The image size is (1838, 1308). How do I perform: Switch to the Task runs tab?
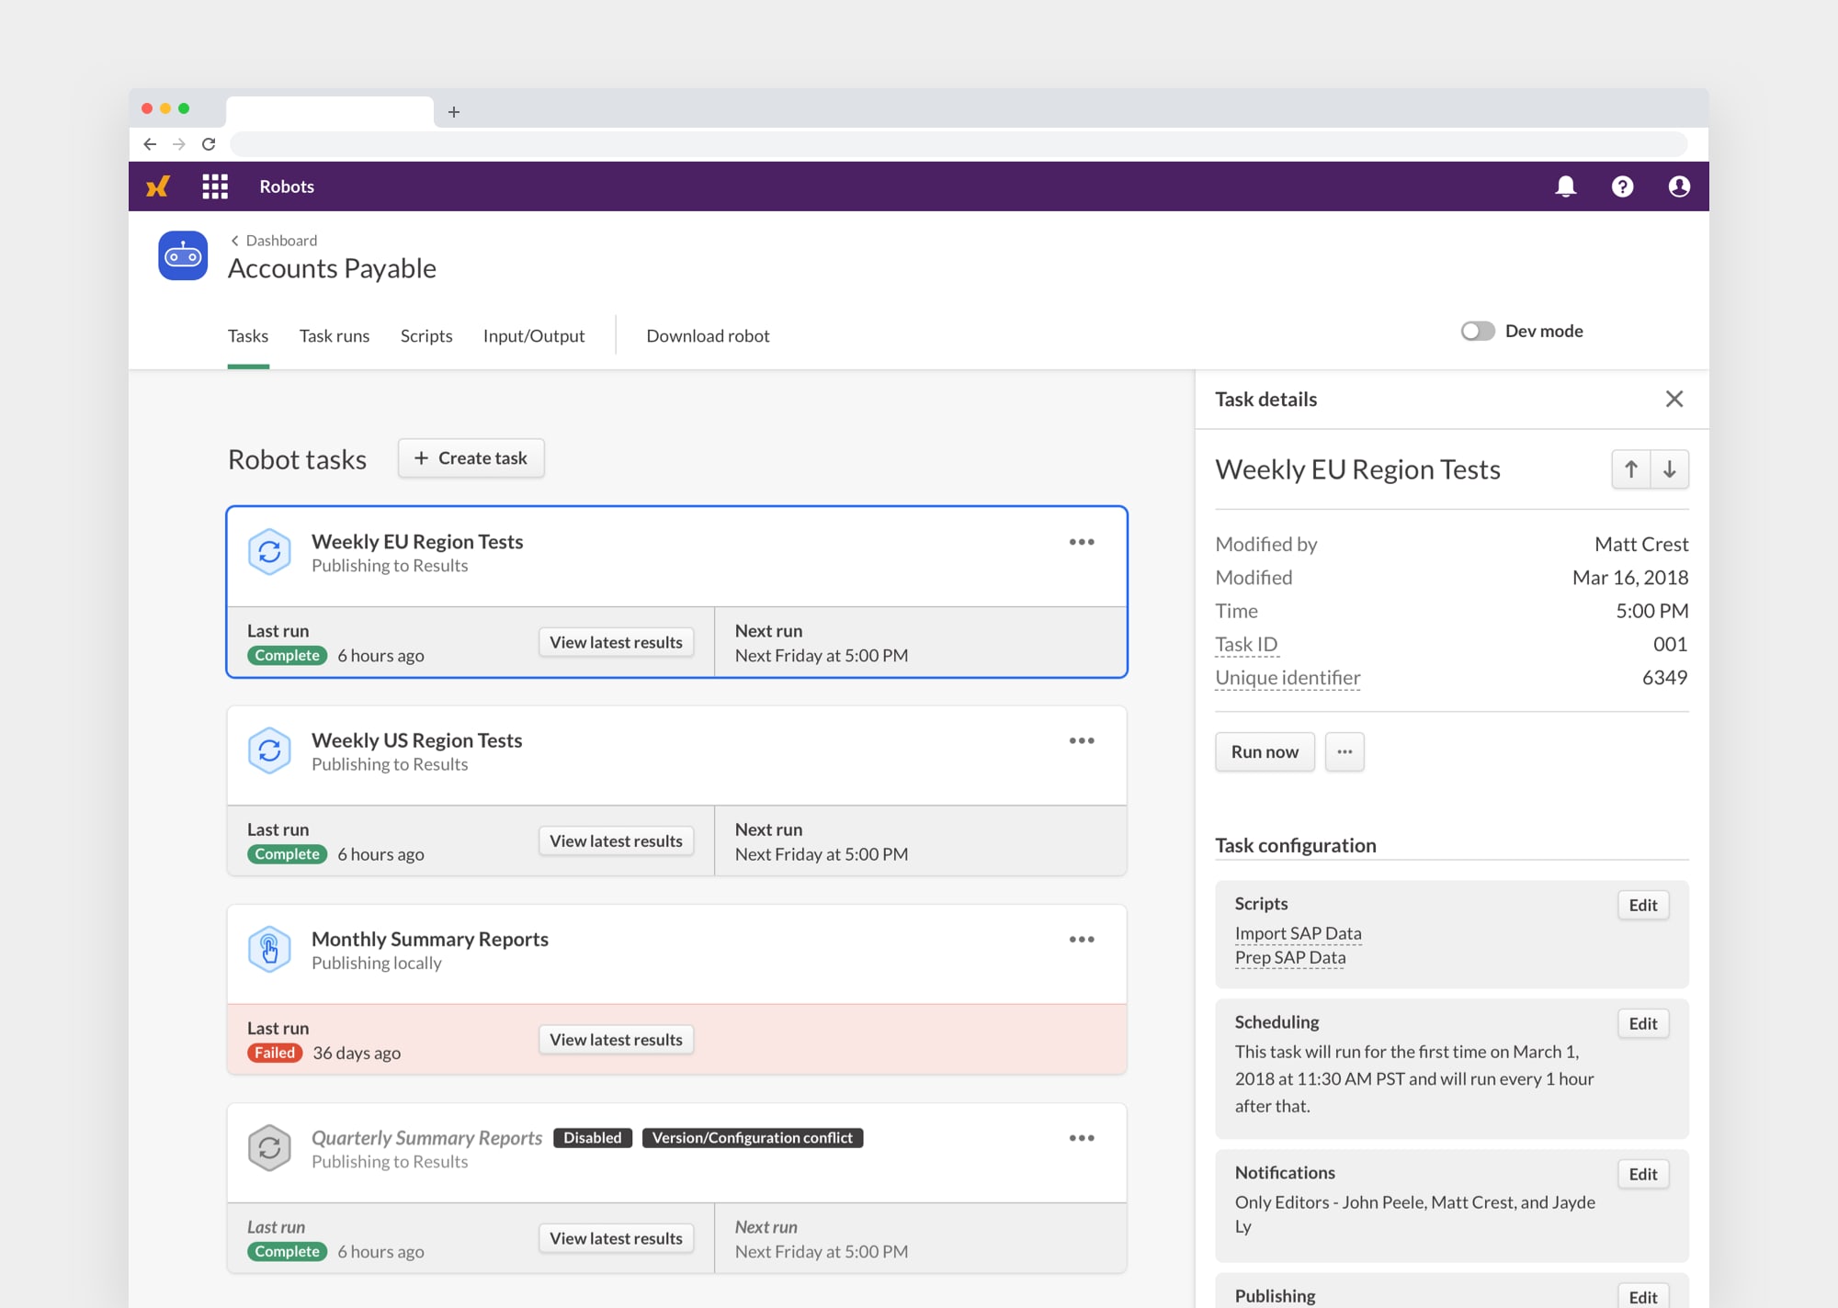(335, 336)
